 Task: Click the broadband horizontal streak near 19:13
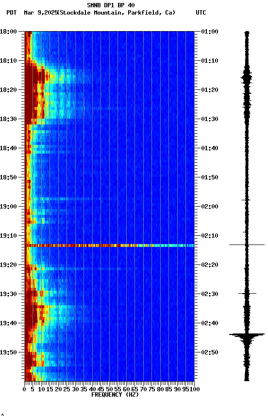(109, 245)
